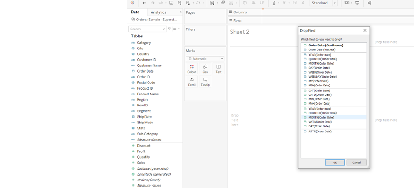Screen dimensions: 414x188
Task: Click the Group members paperclip icon
Action: coord(284,3)
